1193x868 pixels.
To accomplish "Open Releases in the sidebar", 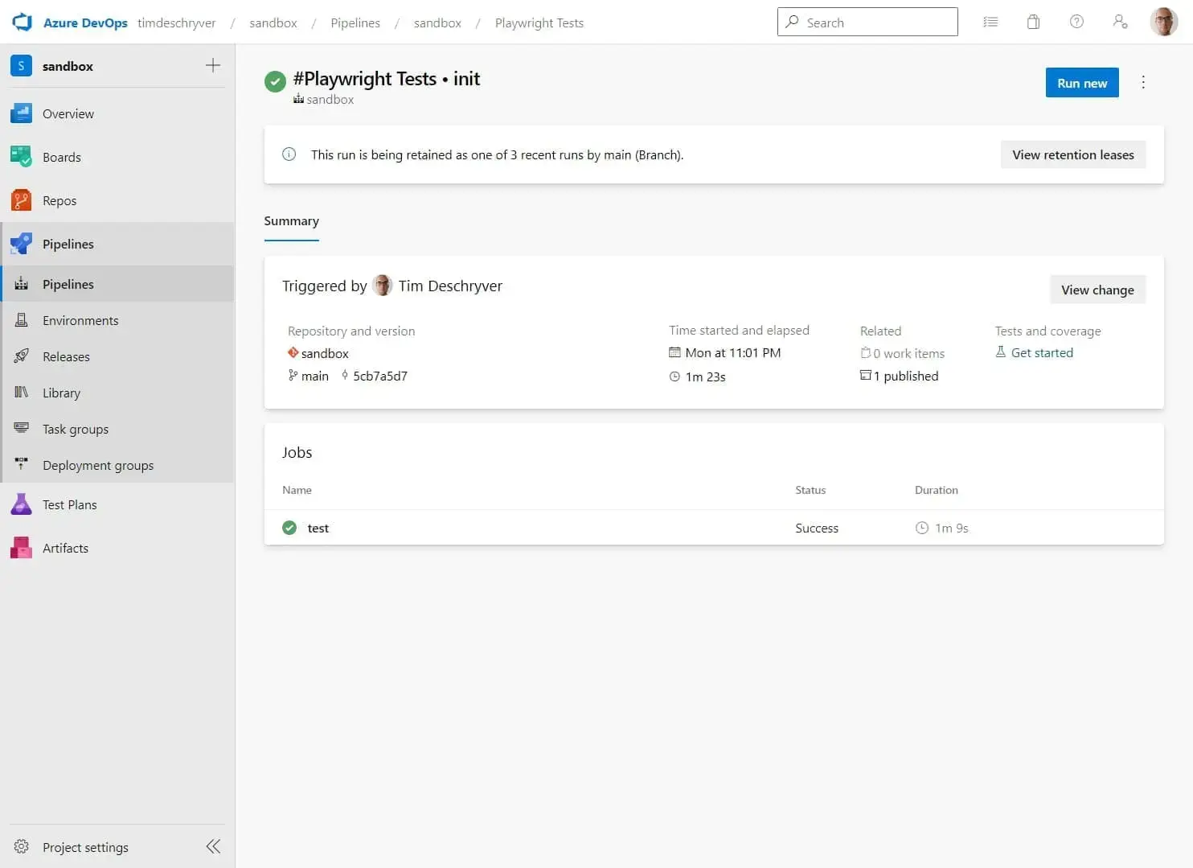I will coord(117,356).
